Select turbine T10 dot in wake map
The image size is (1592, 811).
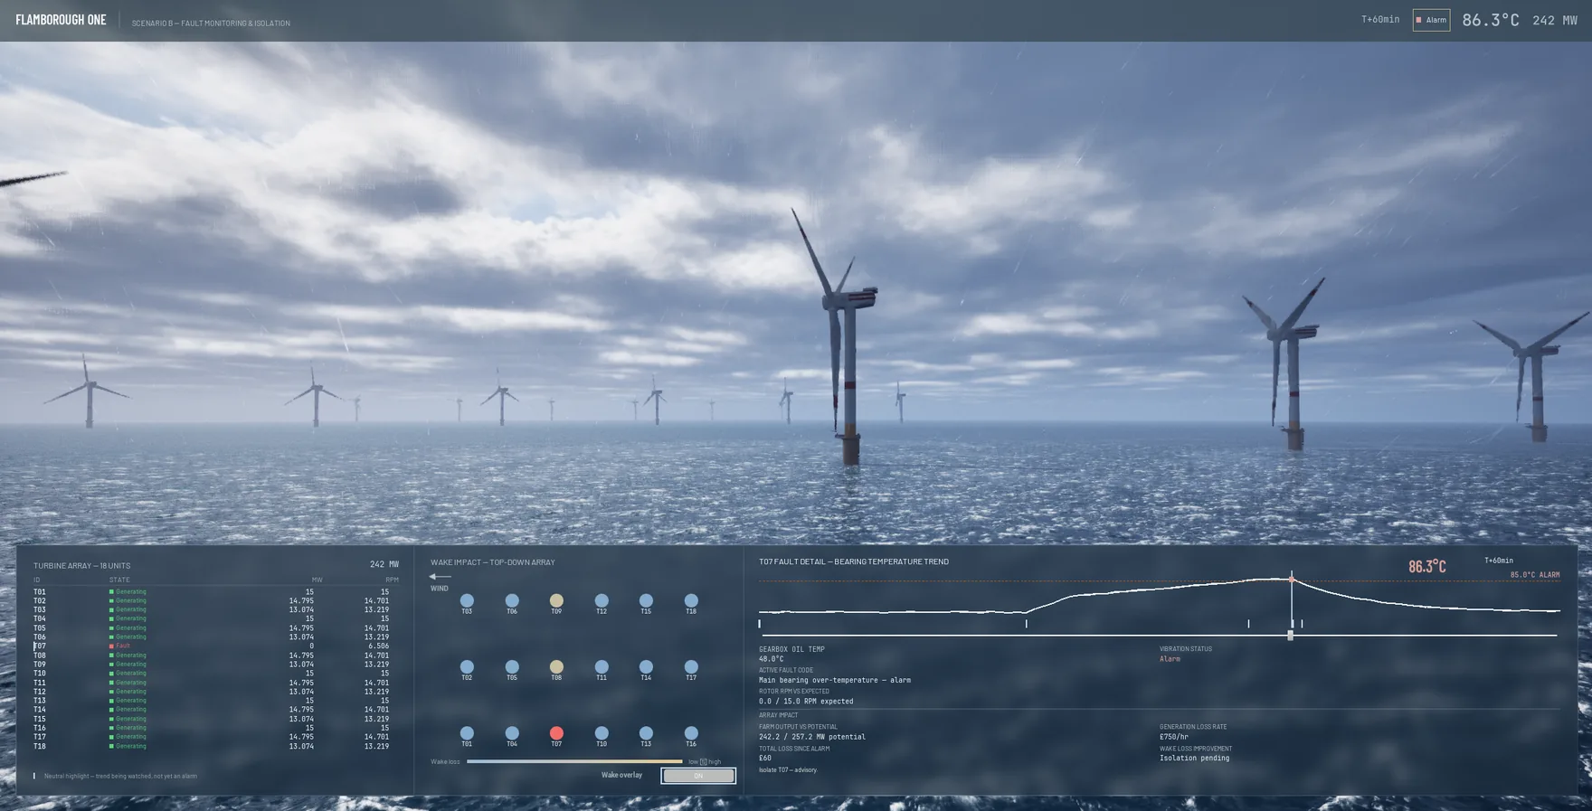(602, 733)
